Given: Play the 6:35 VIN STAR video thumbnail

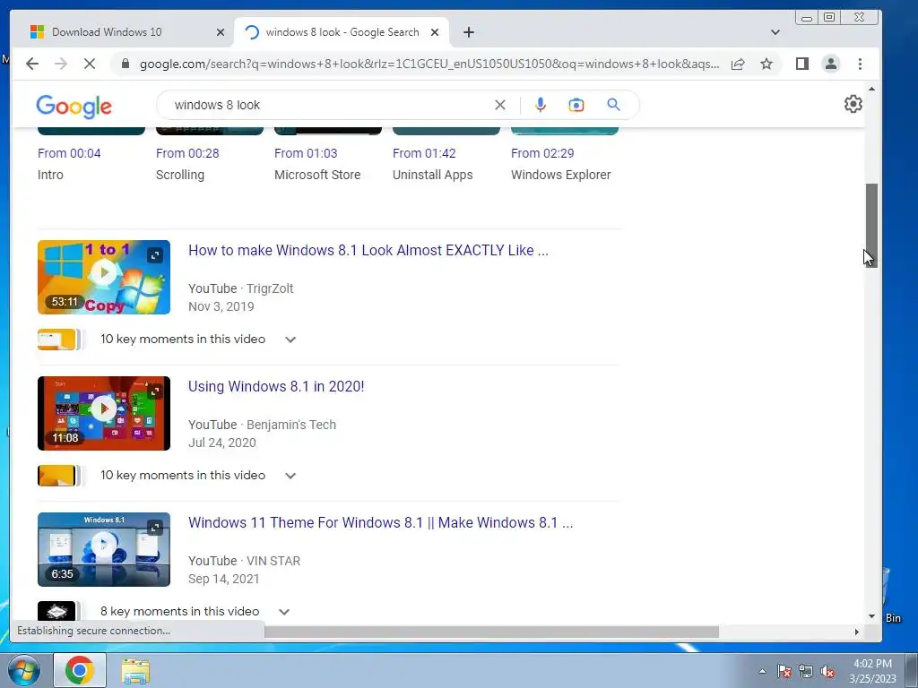Looking at the screenshot, I should click(104, 549).
